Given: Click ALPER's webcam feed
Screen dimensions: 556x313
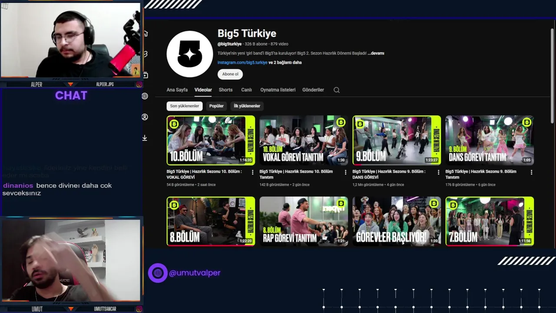Looking at the screenshot, I should point(70,40).
